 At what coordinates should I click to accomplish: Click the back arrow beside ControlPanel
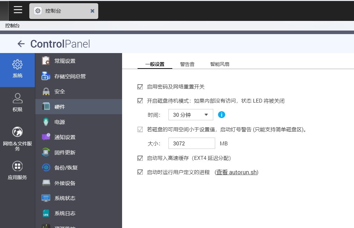[x=21, y=44]
